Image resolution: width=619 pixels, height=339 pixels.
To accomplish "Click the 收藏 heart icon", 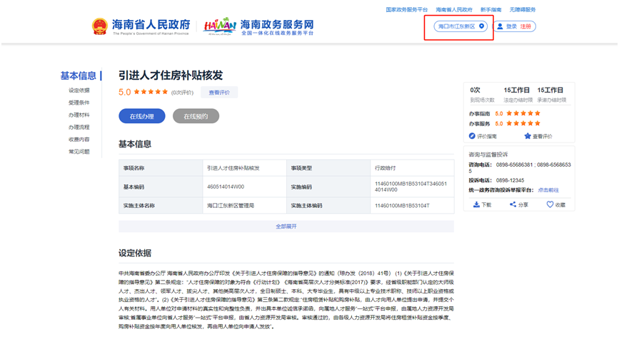I will pyautogui.click(x=550, y=204).
